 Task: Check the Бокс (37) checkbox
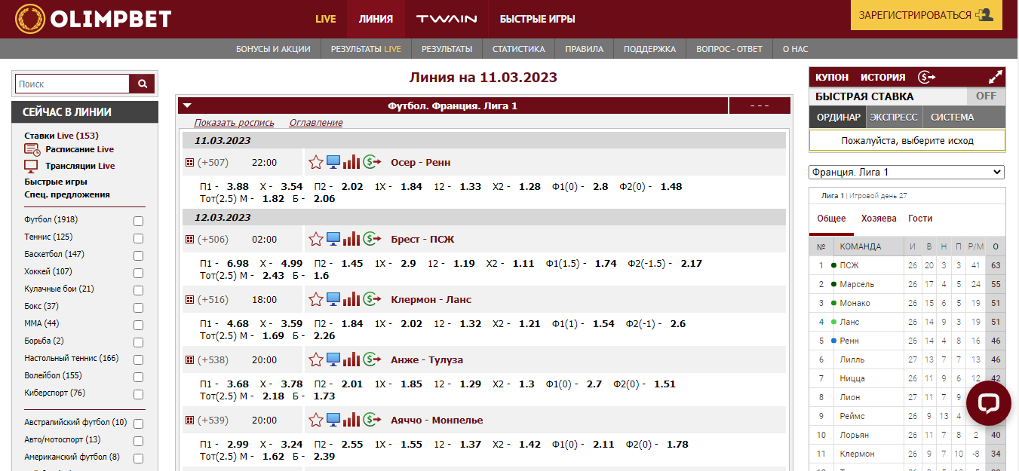[x=138, y=308]
